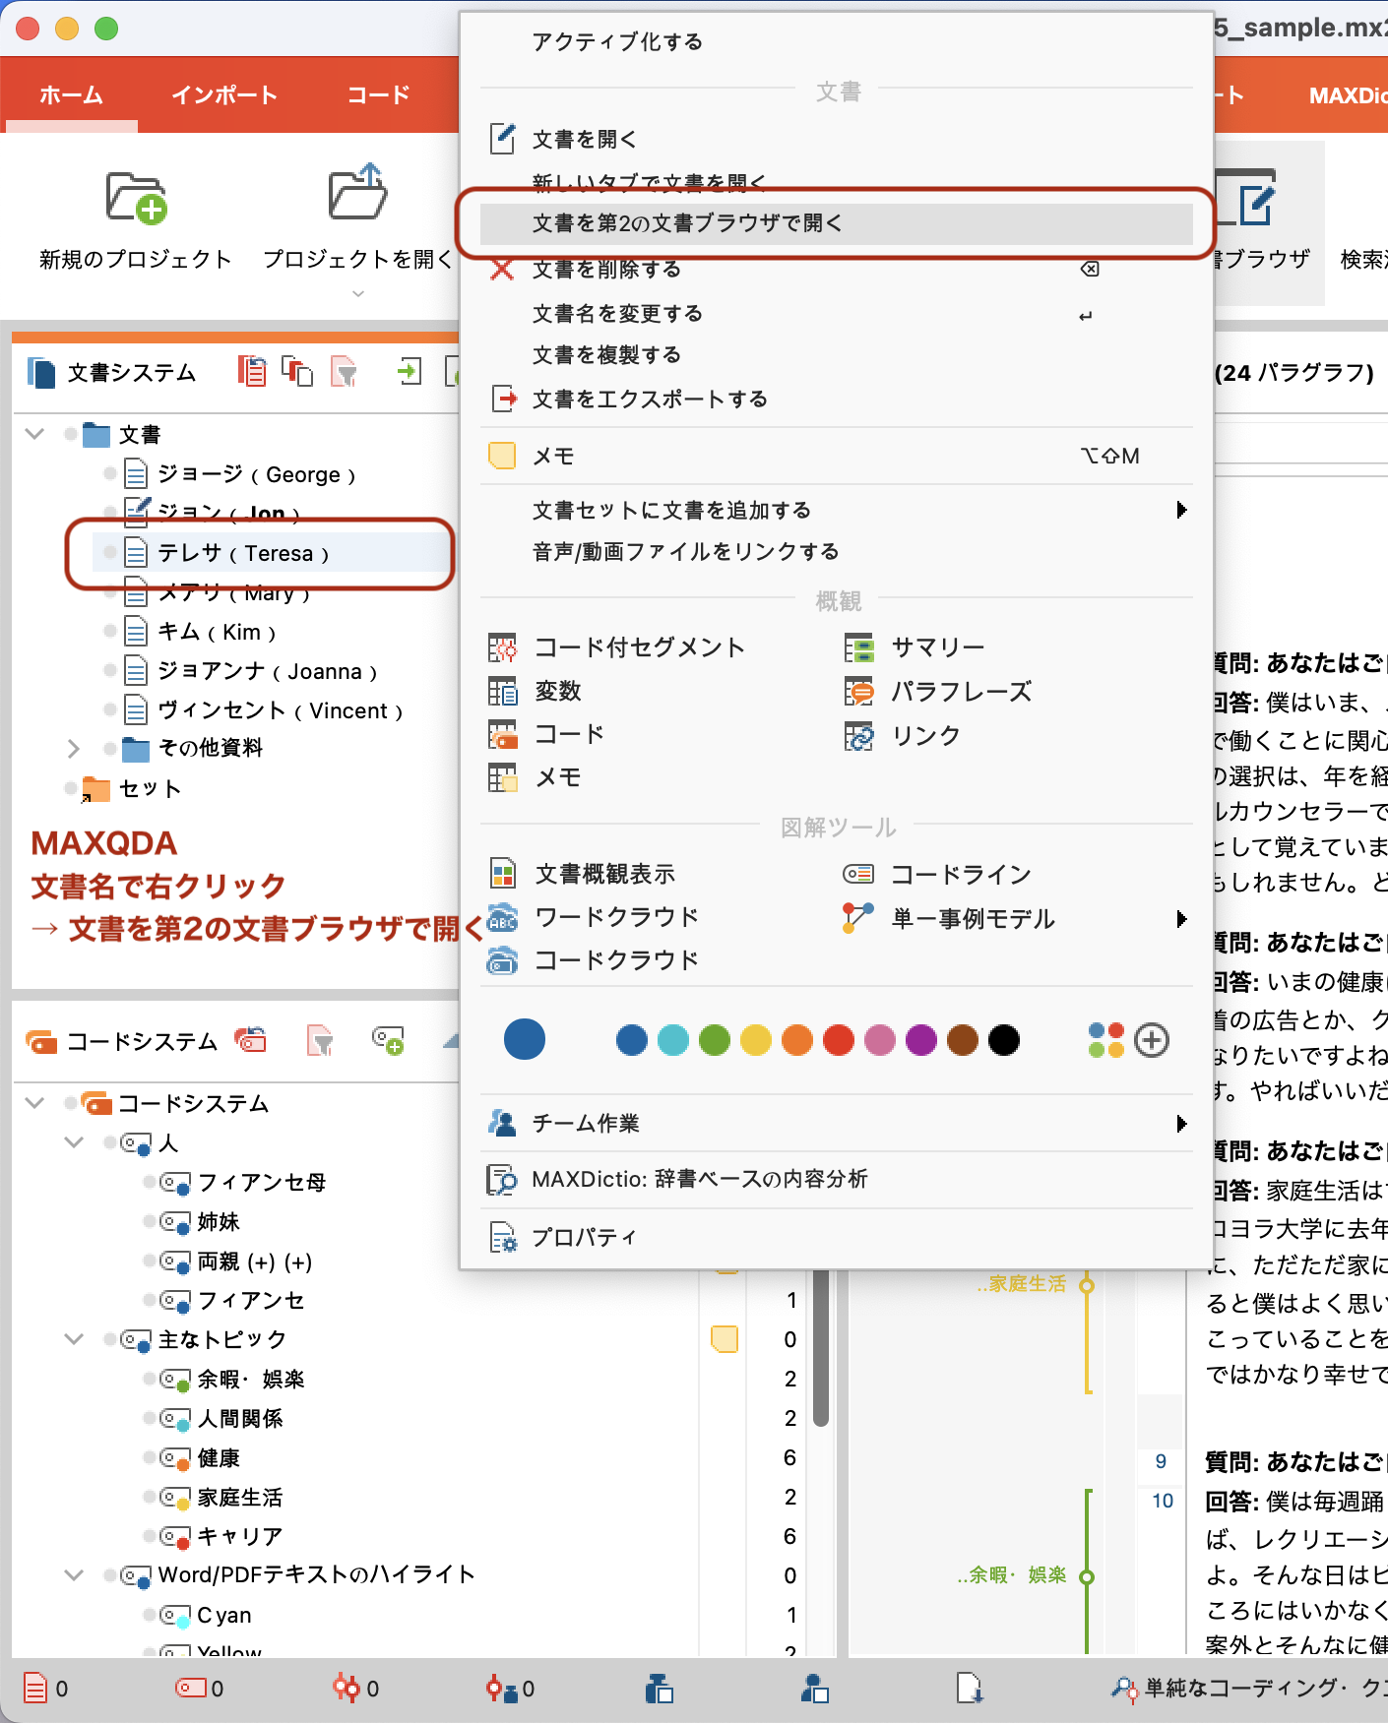Pick the red color swatch
Image resolution: width=1388 pixels, height=1723 pixels.
tap(839, 1040)
